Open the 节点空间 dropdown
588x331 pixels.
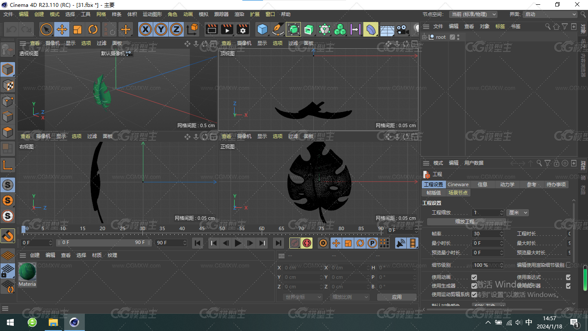[473, 14]
